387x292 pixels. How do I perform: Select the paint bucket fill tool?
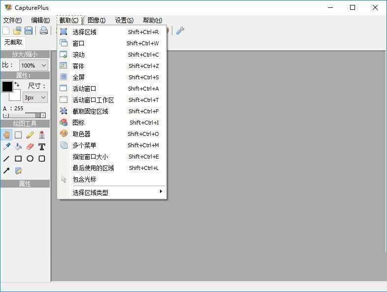pos(18,147)
